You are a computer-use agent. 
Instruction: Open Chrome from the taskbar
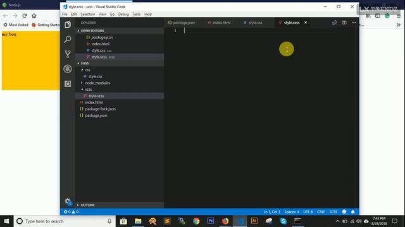click(x=196, y=221)
